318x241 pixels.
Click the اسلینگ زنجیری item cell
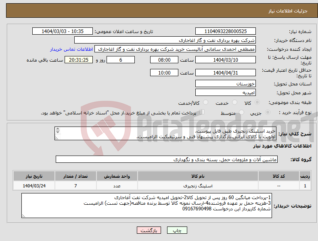[198, 186]
